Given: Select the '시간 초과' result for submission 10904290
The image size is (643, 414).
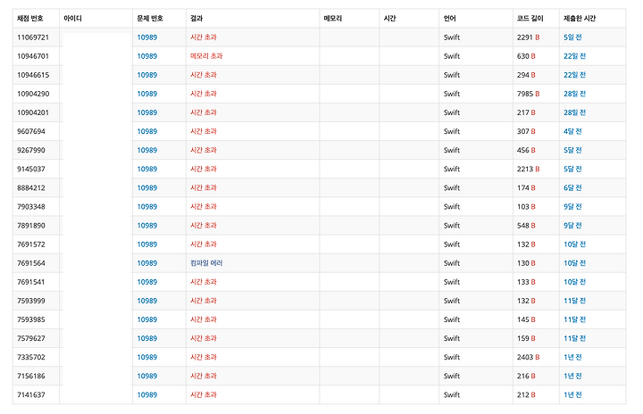Looking at the screenshot, I should tap(204, 94).
